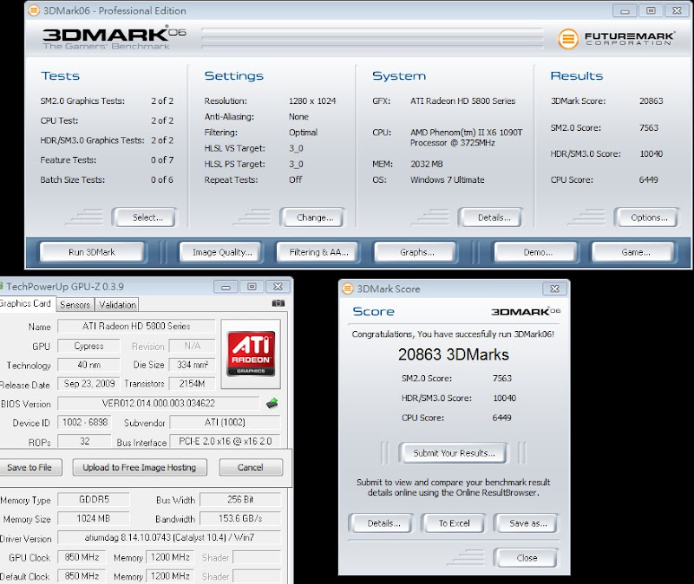
Task: Click the GPU field showing Cypress
Action: click(88, 346)
